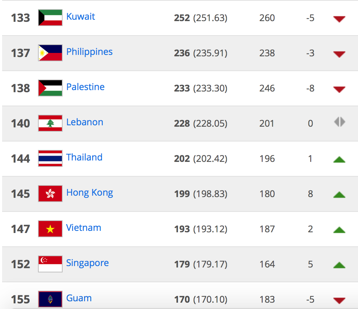Click Kuwait's red down arrow indicator

339,19
